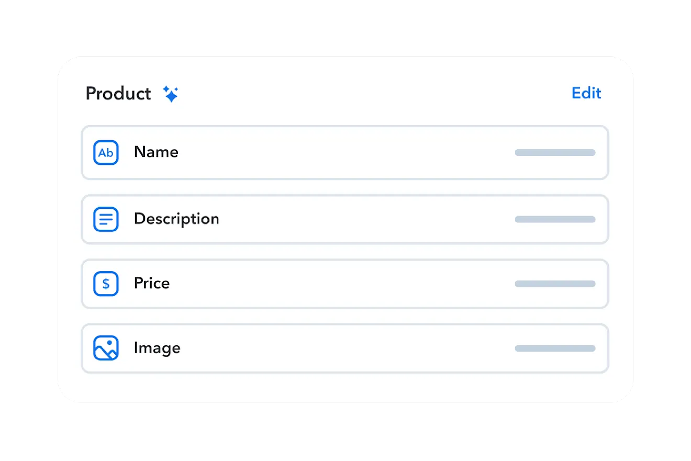Open the Price row in the middle
The width and height of the screenshot is (691, 461).
[345, 284]
